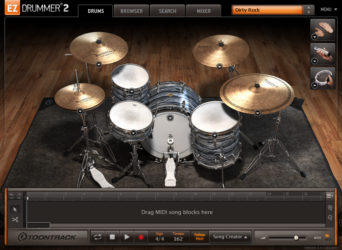Image resolution: width=342 pixels, height=250 pixels.
Task: Click bar 9 on the timeline ruler
Action: (x=176, y=194)
